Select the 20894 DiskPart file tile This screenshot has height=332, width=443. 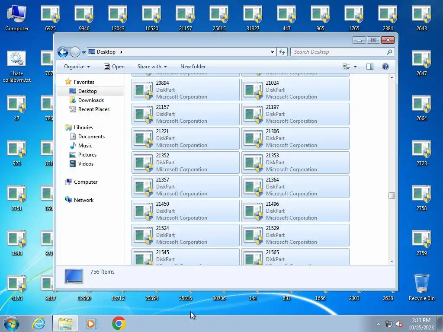[x=185, y=90]
